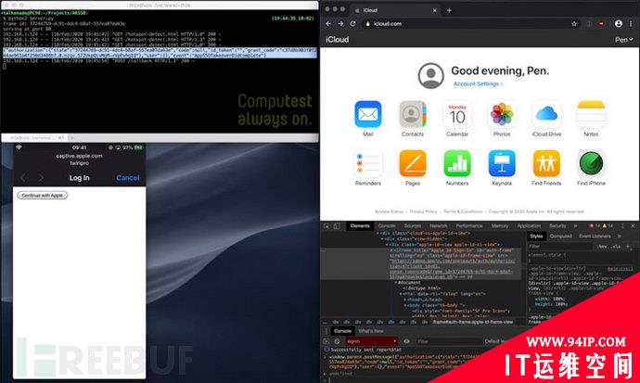Open the Reminders app icon
This screenshot has height=383, width=640.
tap(367, 163)
